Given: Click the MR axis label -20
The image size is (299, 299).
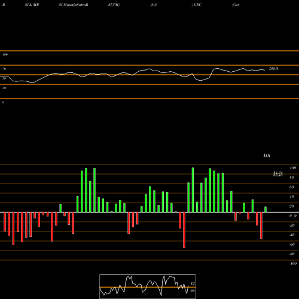Looking at the screenshot, I should (x=292, y=225).
